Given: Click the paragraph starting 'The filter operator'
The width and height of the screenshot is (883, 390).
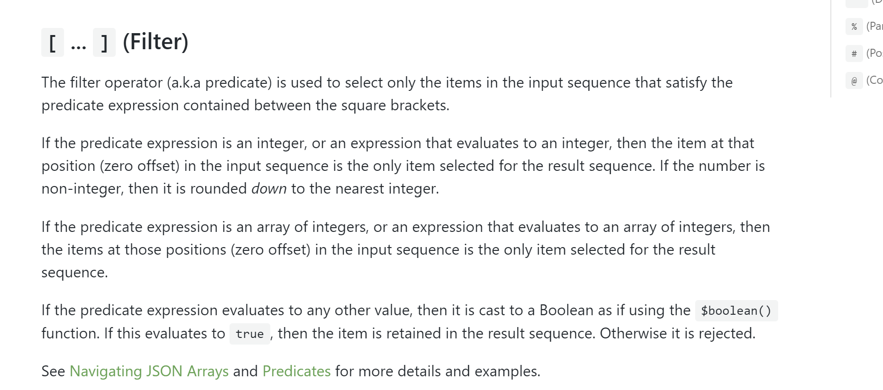Looking at the screenshot, I should click(x=387, y=94).
